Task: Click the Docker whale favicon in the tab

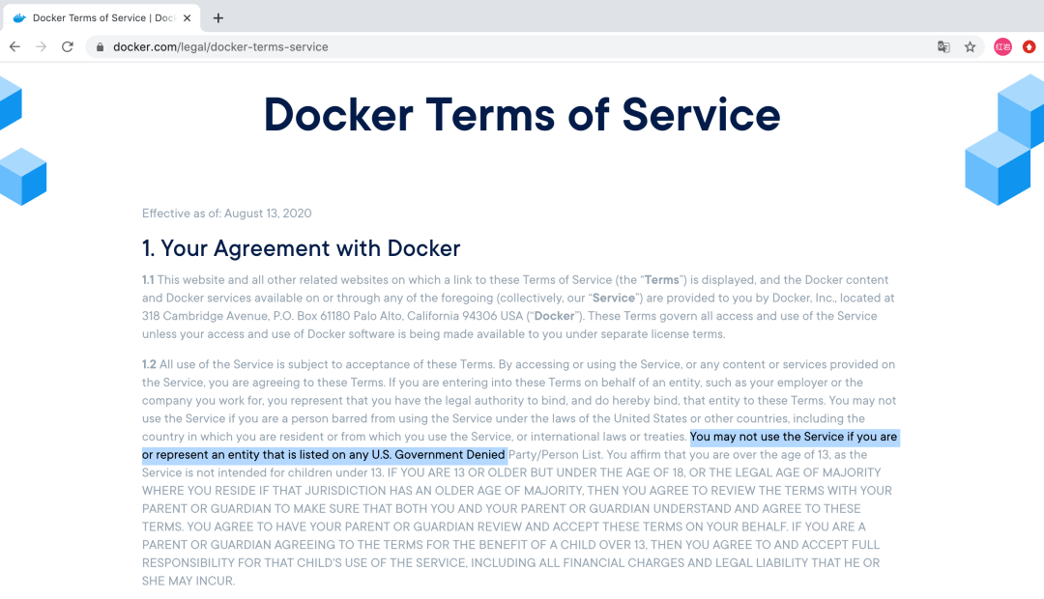Action: pyautogui.click(x=19, y=18)
